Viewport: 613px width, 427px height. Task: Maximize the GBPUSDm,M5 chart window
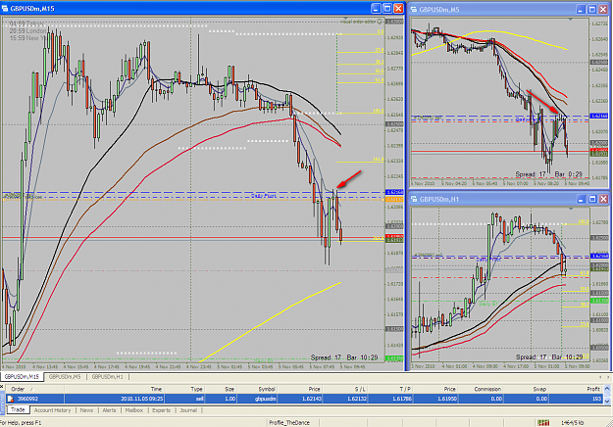pos(592,10)
